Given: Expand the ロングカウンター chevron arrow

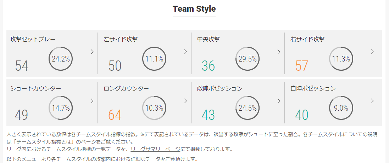Looking at the screenshot, I should tap(185, 101).
